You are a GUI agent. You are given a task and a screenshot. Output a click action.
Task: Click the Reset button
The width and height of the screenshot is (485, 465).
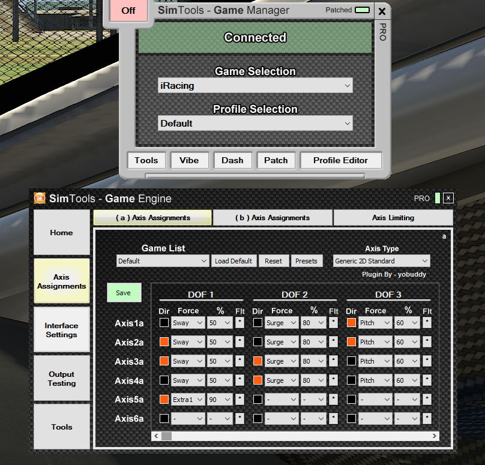click(x=274, y=261)
